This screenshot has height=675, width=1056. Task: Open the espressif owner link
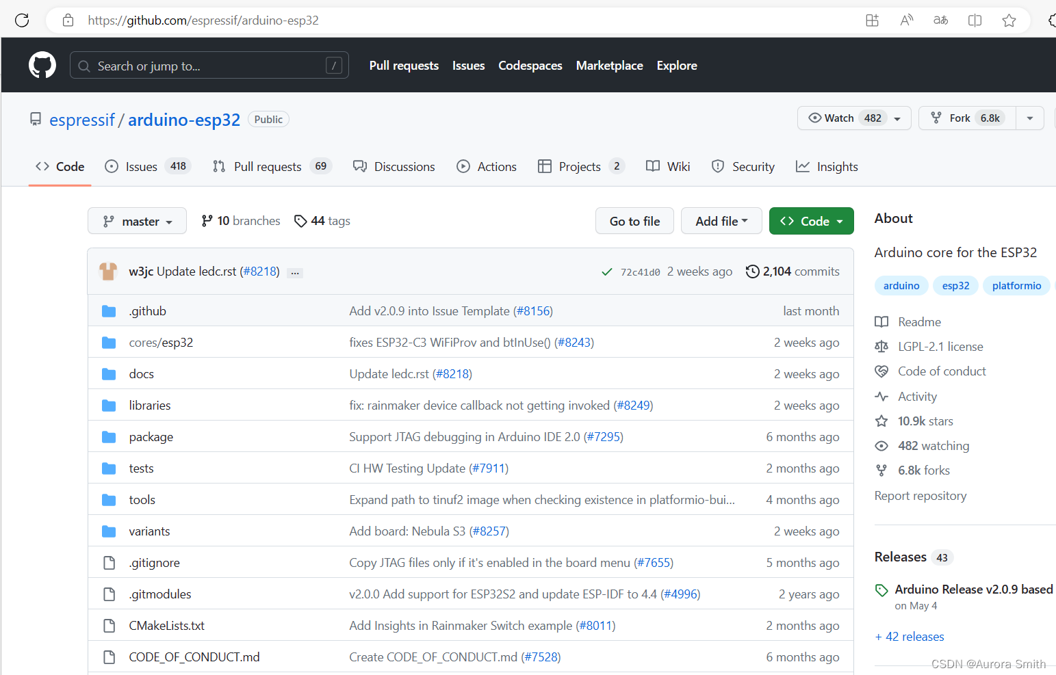pos(82,120)
